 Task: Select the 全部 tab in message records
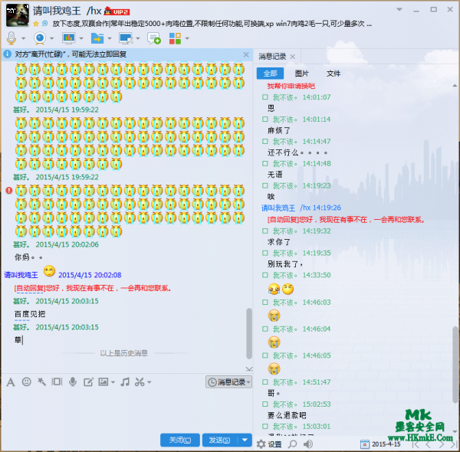pos(270,74)
